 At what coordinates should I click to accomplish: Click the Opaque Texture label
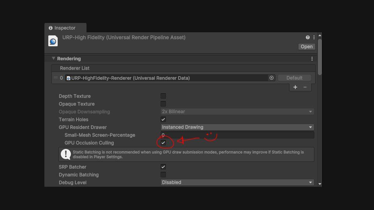coord(77,104)
